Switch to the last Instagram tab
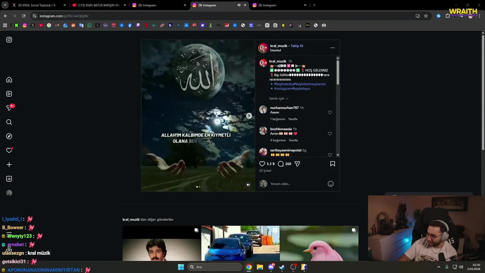485x273 pixels. point(279,5)
